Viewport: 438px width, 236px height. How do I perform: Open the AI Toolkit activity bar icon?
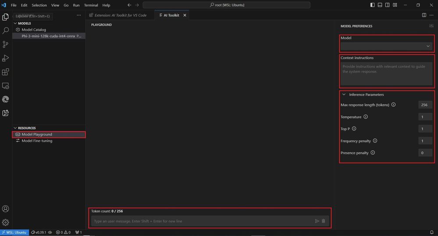[x=5, y=113]
